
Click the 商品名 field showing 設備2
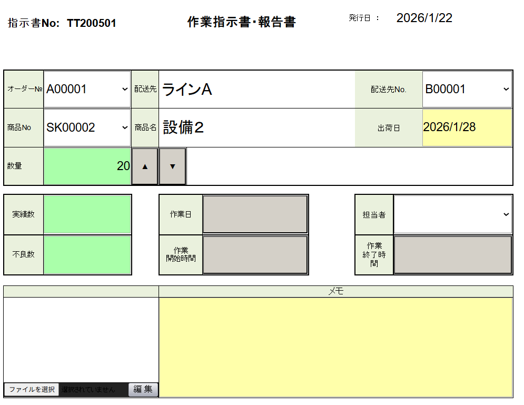click(256, 127)
